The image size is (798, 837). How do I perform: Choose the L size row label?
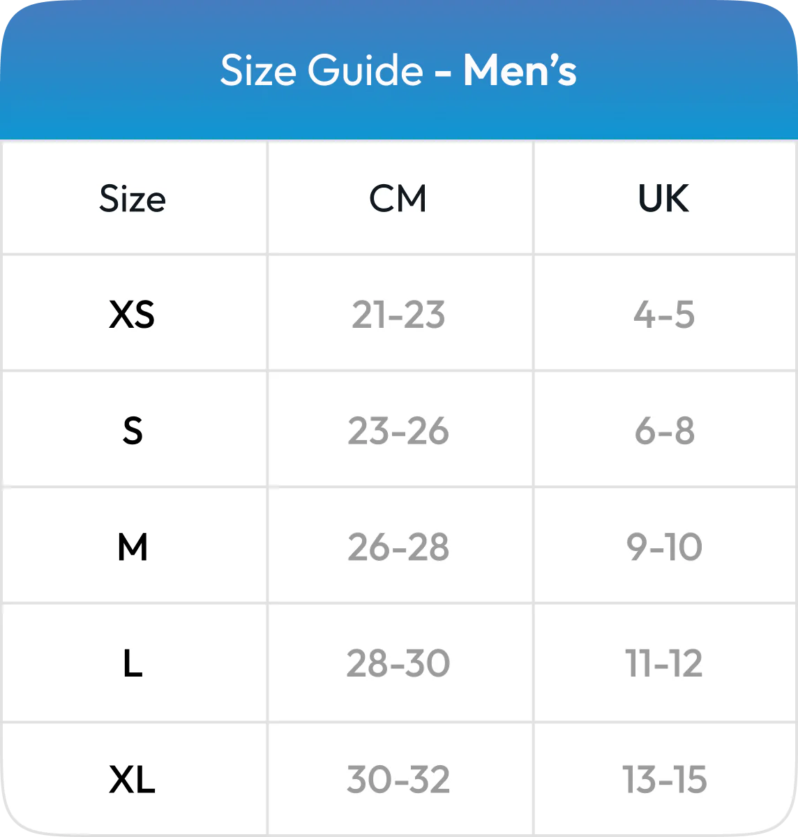pos(133,664)
